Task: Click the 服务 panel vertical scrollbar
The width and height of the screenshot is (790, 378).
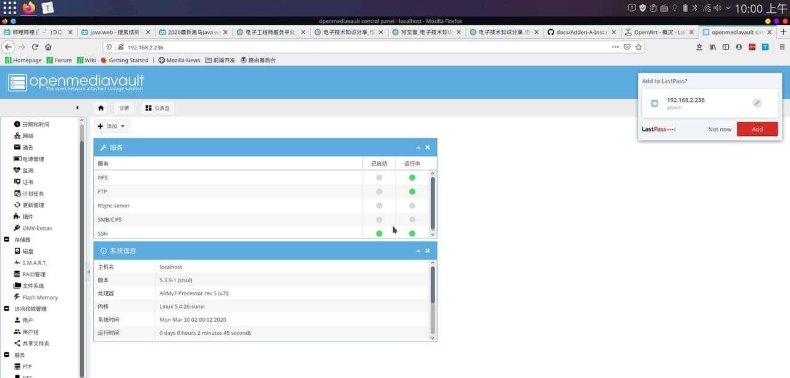Action: click(x=433, y=203)
